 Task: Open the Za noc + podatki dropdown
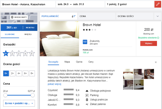[19, 103]
